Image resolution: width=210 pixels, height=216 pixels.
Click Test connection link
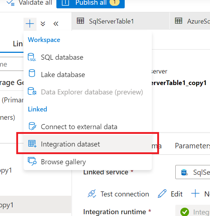pos(118,194)
